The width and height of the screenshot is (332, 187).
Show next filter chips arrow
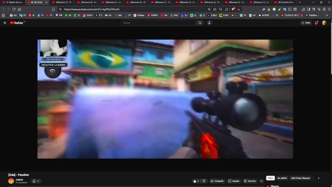point(319,178)
